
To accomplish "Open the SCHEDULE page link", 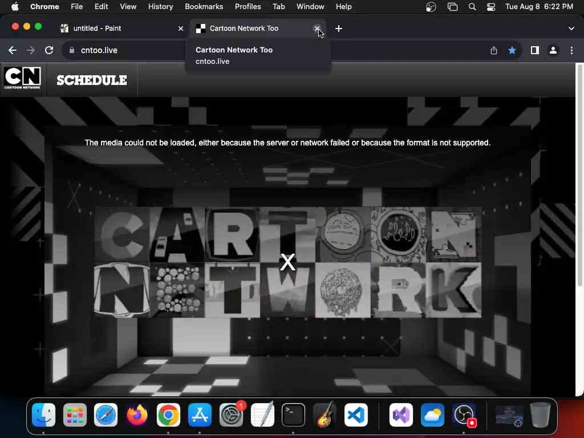I will coord(92,80).
